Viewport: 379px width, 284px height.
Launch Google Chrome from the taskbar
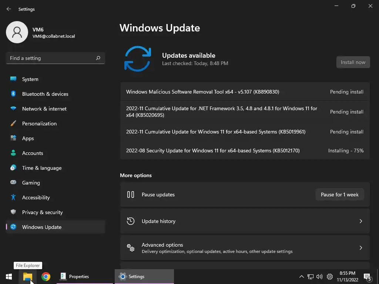[x=46, y=277]
